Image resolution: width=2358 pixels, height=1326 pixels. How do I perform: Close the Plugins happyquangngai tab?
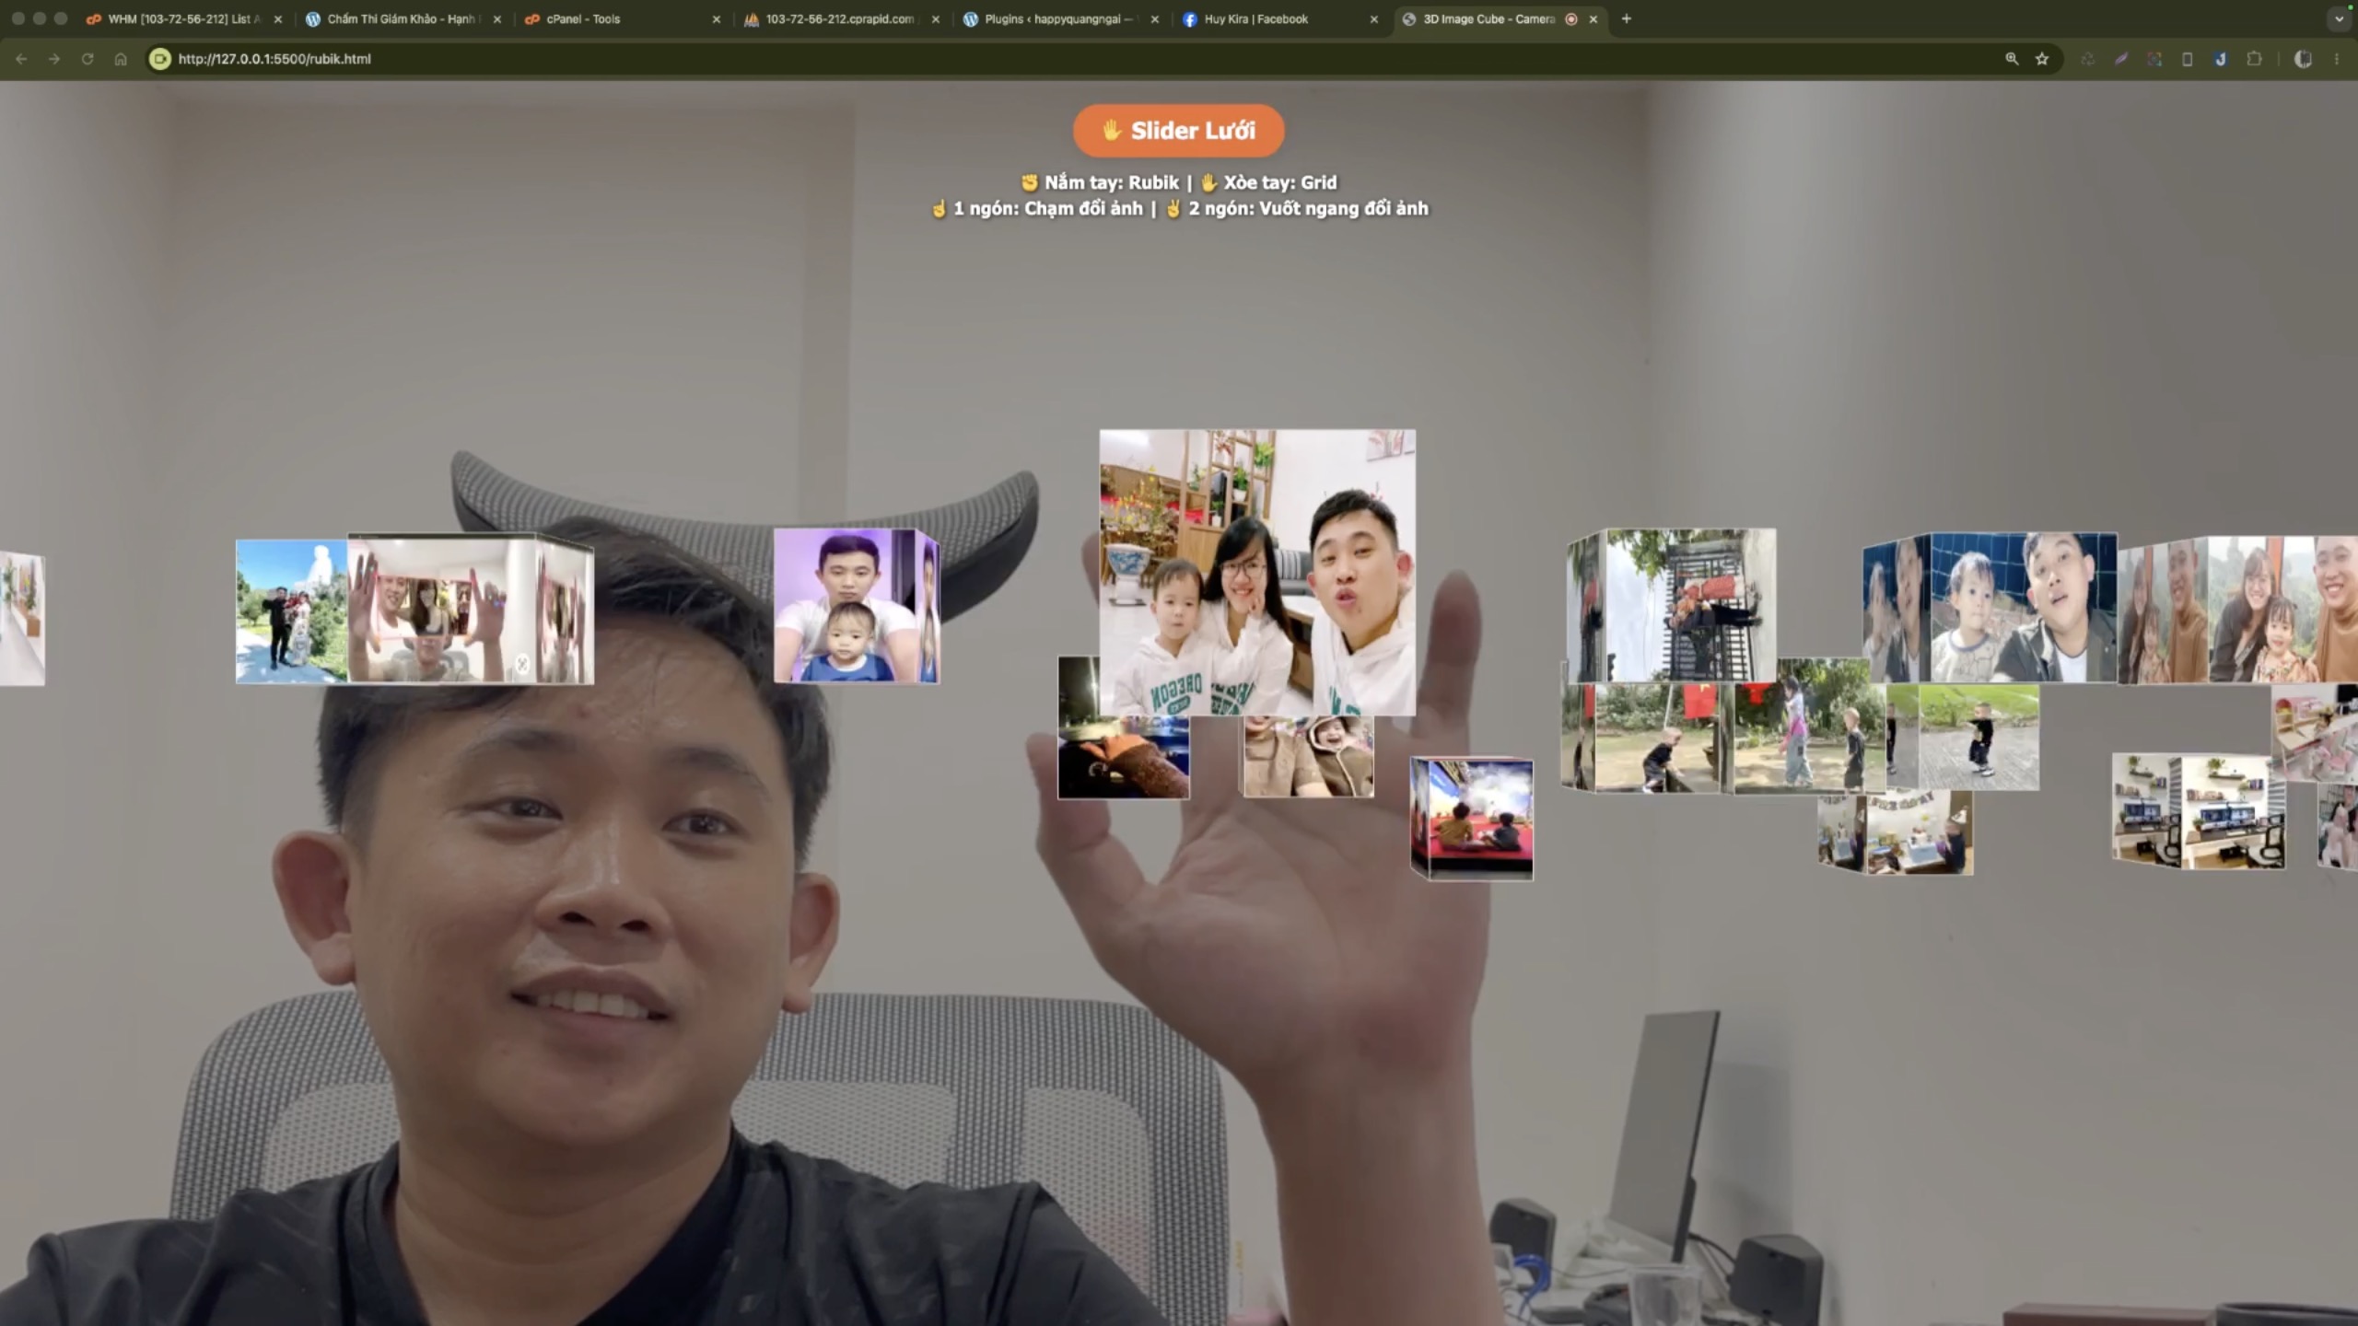[1155, 18]
